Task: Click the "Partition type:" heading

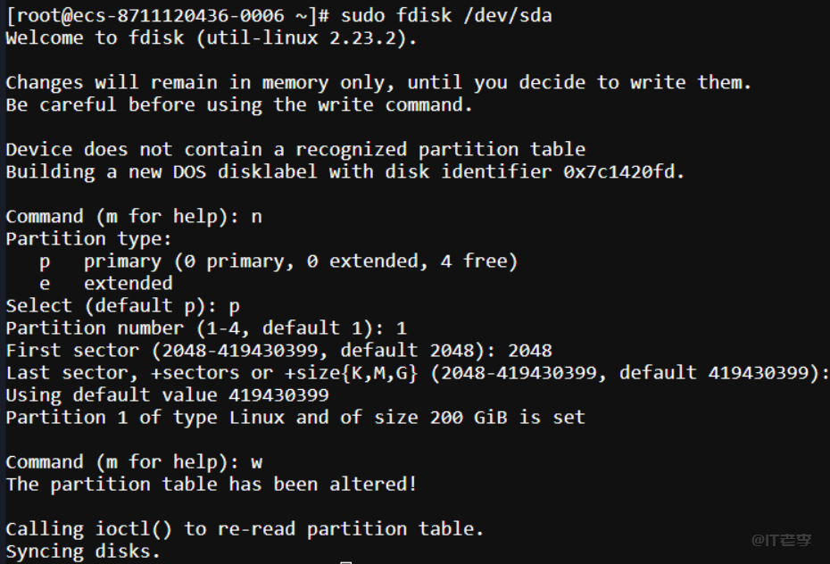Action: point(88,238)
